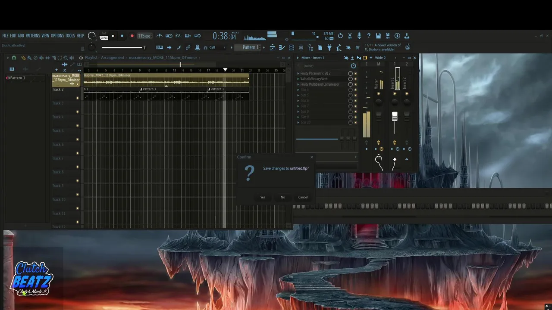
Task: Show the Playlist view icon
Action: 273,47
